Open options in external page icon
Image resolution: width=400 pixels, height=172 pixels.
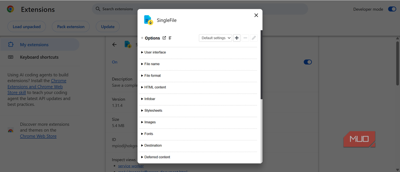164,38
